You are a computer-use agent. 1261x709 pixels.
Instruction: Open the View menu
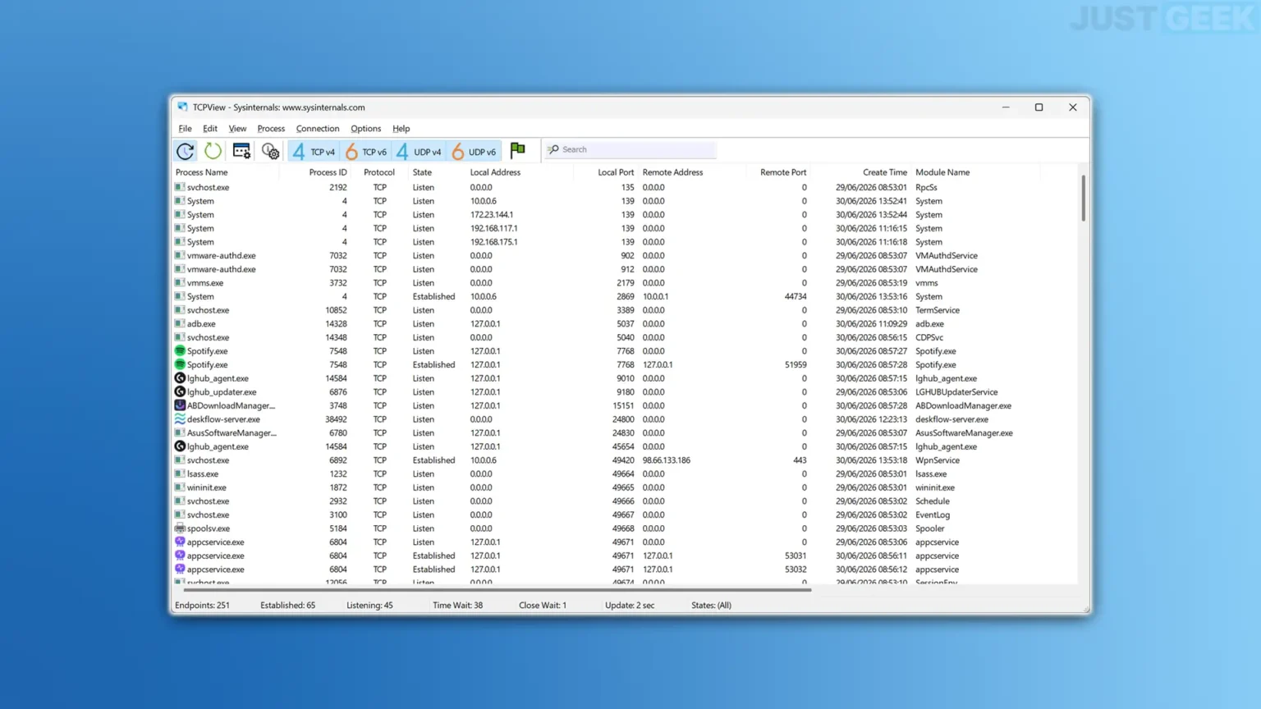[237, 129]
